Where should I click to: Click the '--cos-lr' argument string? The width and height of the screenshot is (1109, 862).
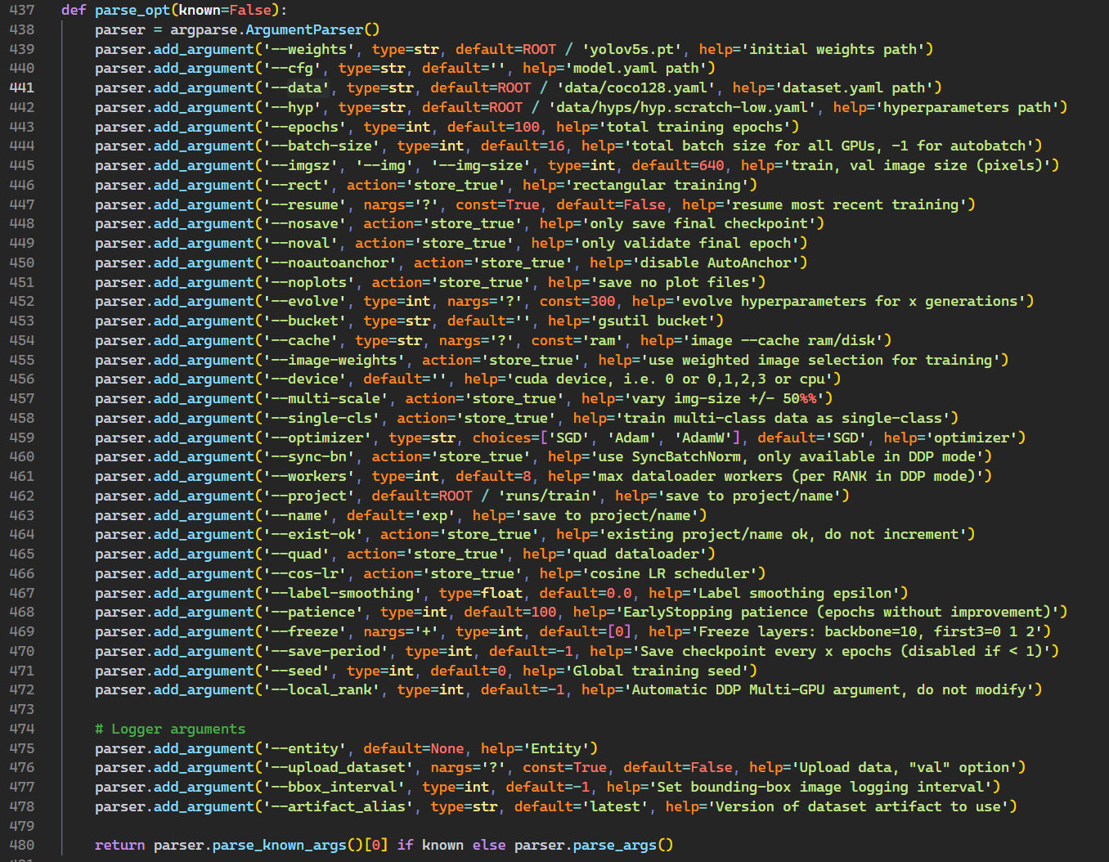[x=305, y=574]
